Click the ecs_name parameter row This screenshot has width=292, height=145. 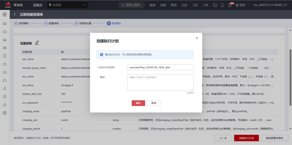(149, 77)
